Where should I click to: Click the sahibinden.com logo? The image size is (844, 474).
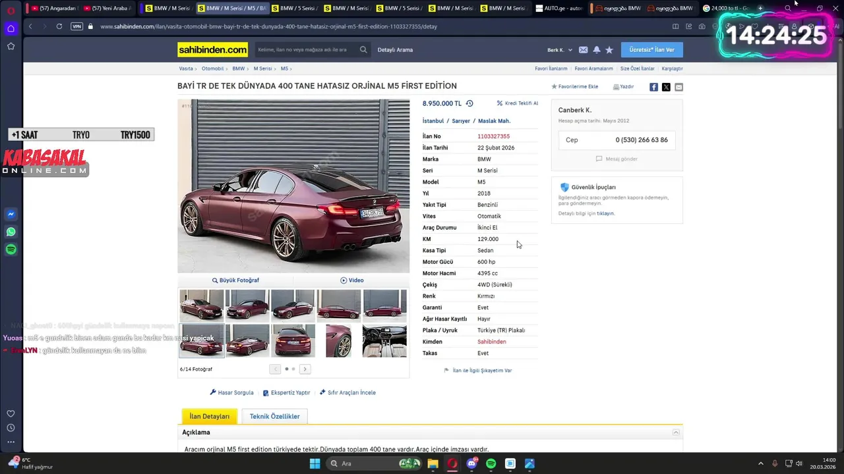click(212, 50)
